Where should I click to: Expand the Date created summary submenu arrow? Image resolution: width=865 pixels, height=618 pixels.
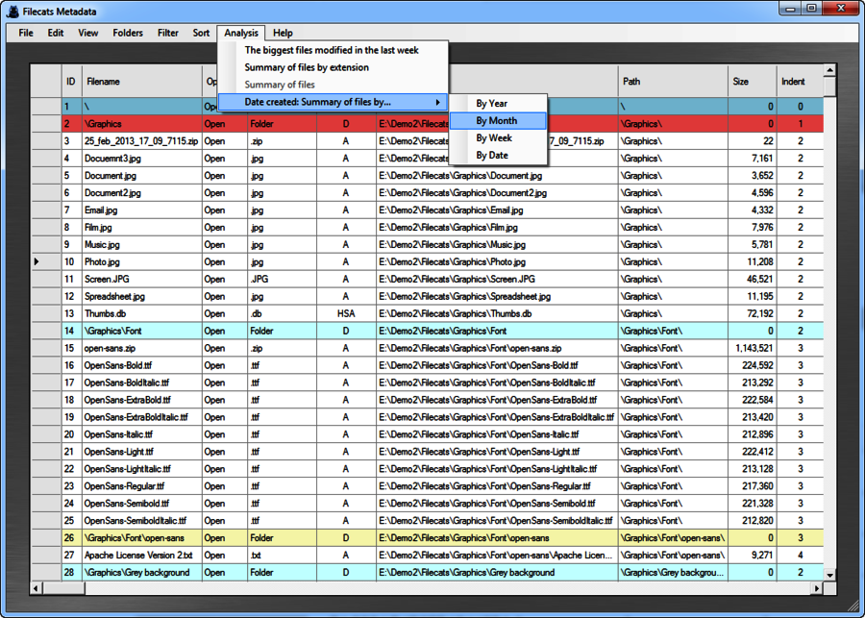click(x=438, y=102)
